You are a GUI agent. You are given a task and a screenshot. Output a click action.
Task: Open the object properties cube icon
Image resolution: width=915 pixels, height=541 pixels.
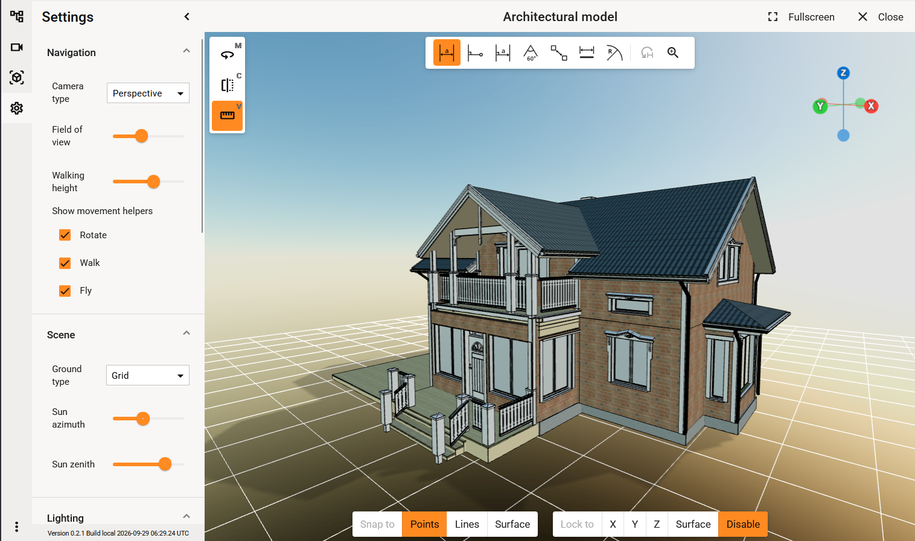17,77
